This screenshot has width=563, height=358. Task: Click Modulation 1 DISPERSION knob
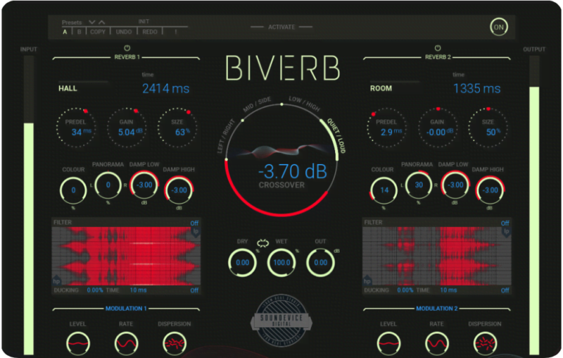[175, 344]
